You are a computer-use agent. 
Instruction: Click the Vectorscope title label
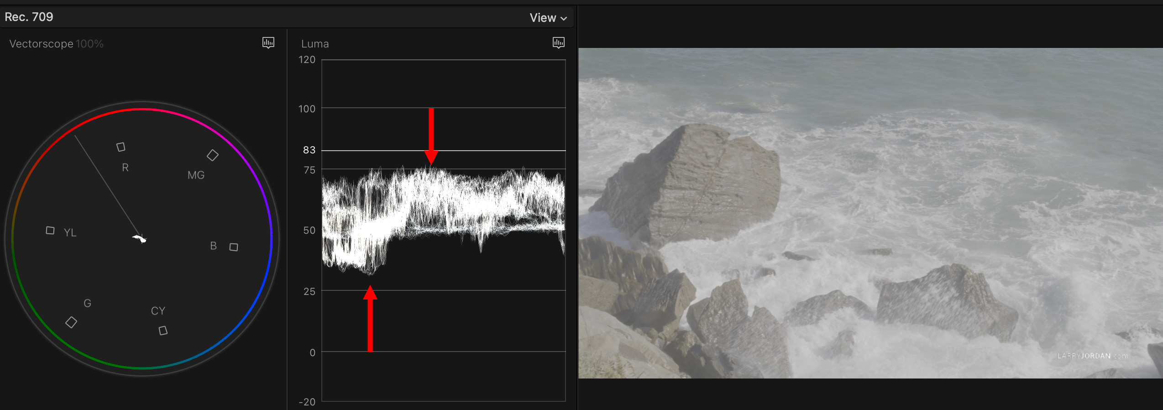point(41,44)
